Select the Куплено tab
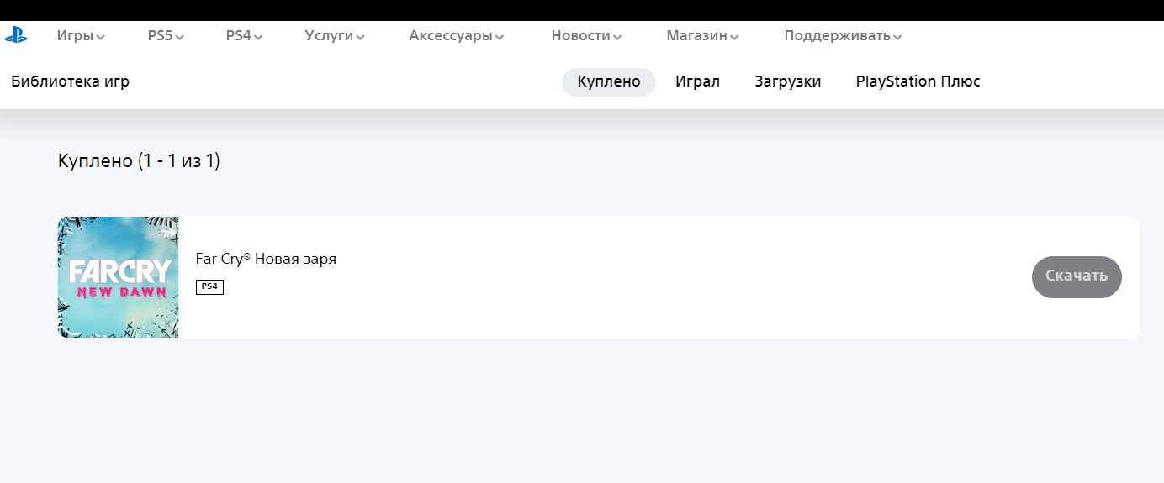The width and height of the screenshot is (1164, 483). pos(609,82)
